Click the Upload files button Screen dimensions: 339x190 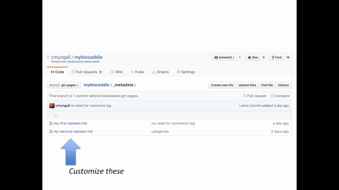[247, 85]
